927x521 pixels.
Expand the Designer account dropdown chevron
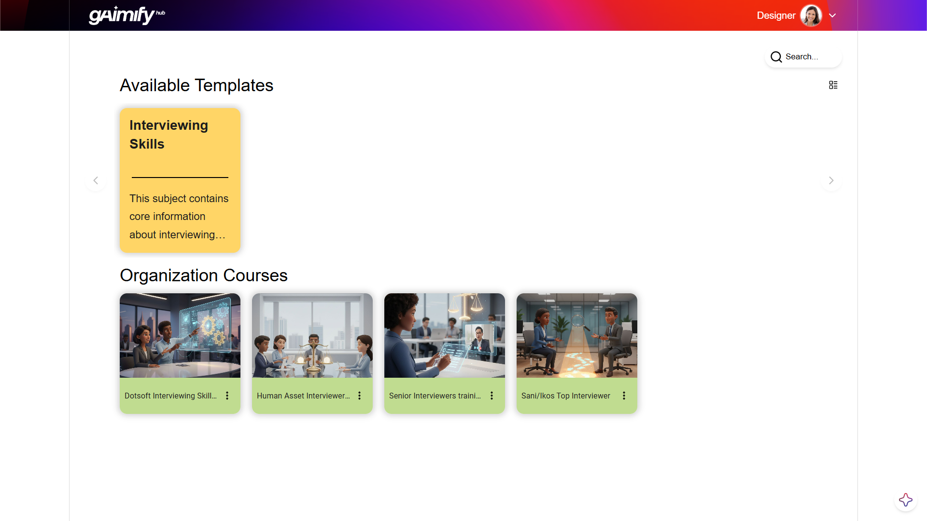(x=832, y=15)
